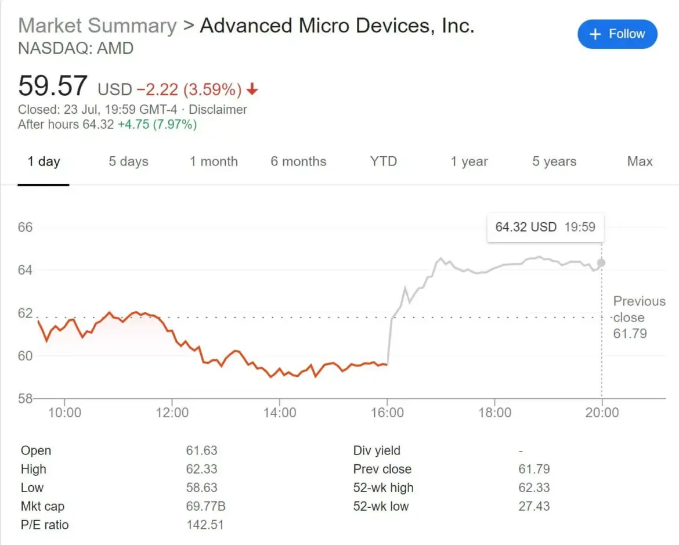Click the Follow button for AMD
The image size is (679, 545).
pos(617,34)
